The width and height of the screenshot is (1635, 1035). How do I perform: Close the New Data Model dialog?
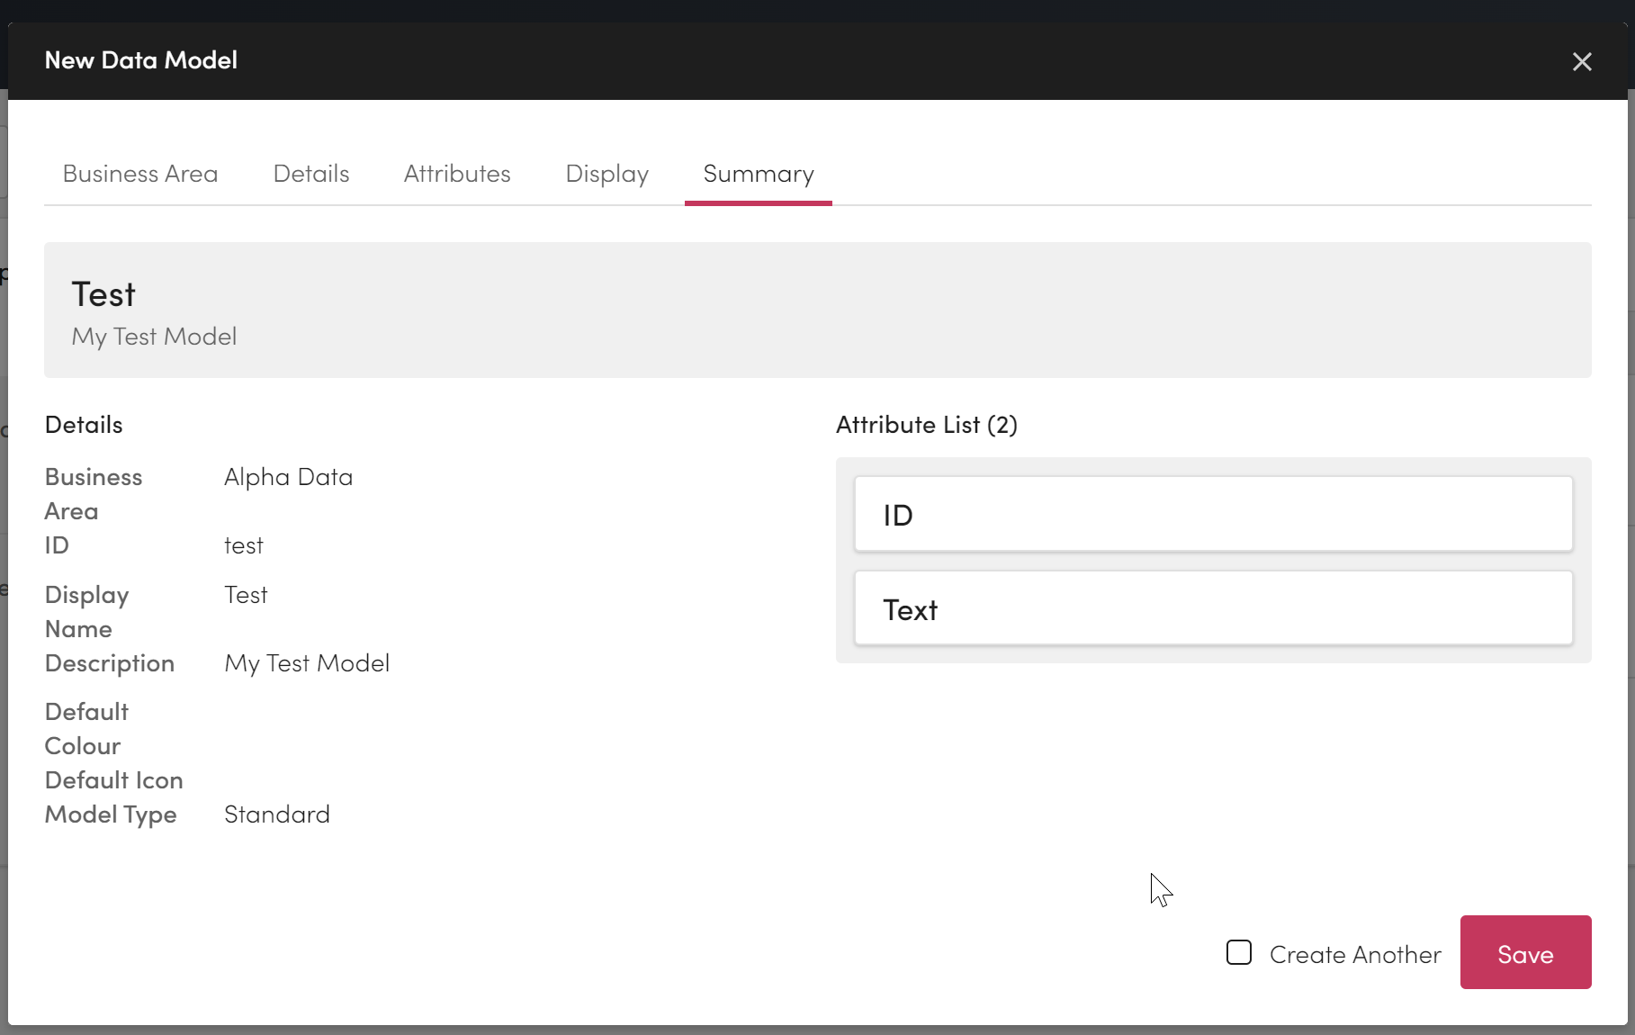1581,62
